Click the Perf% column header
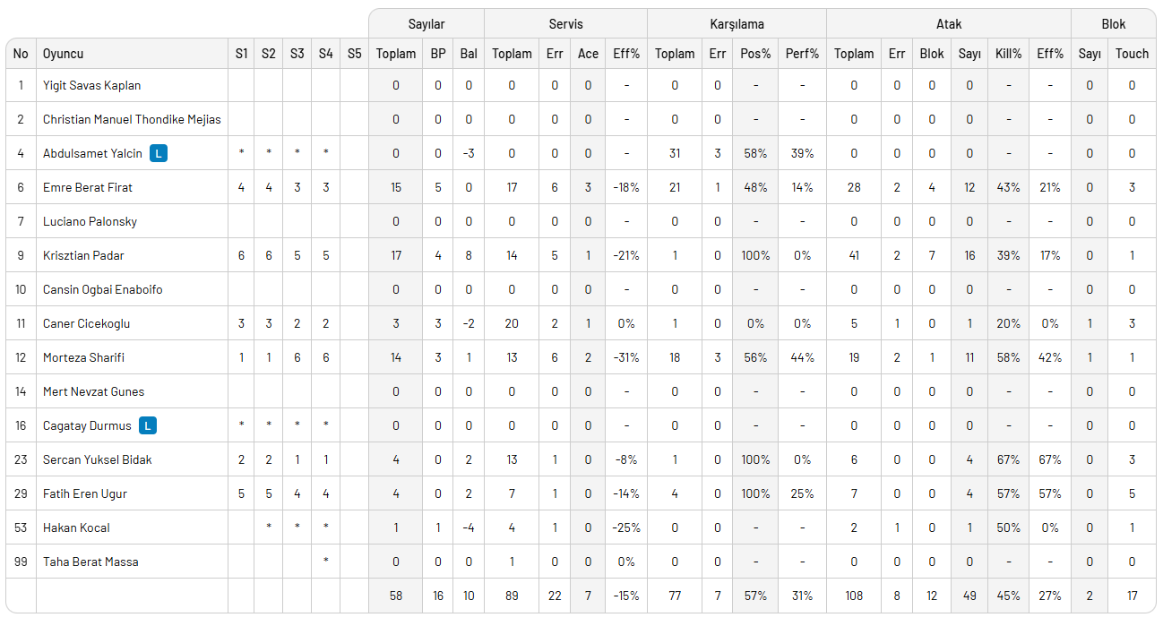Viewport: 1163px width, 626px height. pos(802,54)
